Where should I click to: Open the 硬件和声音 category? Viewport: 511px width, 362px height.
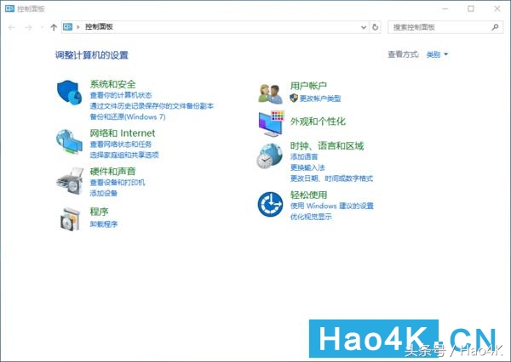(x=112, y=172)
